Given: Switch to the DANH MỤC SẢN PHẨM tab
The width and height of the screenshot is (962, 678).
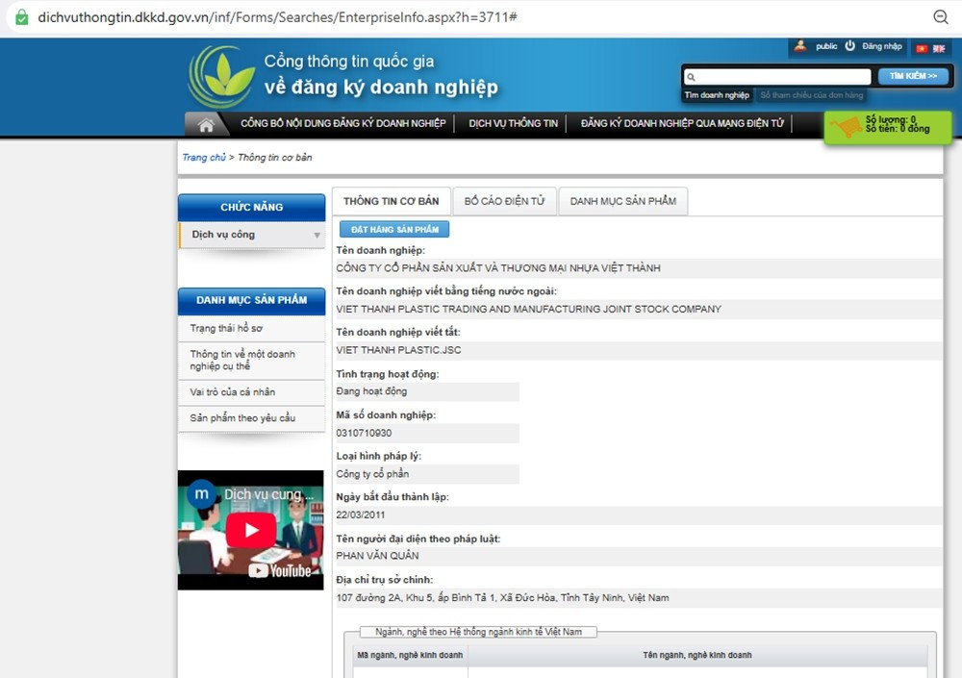Looking at the screenshot, I should tap(622, 201).
